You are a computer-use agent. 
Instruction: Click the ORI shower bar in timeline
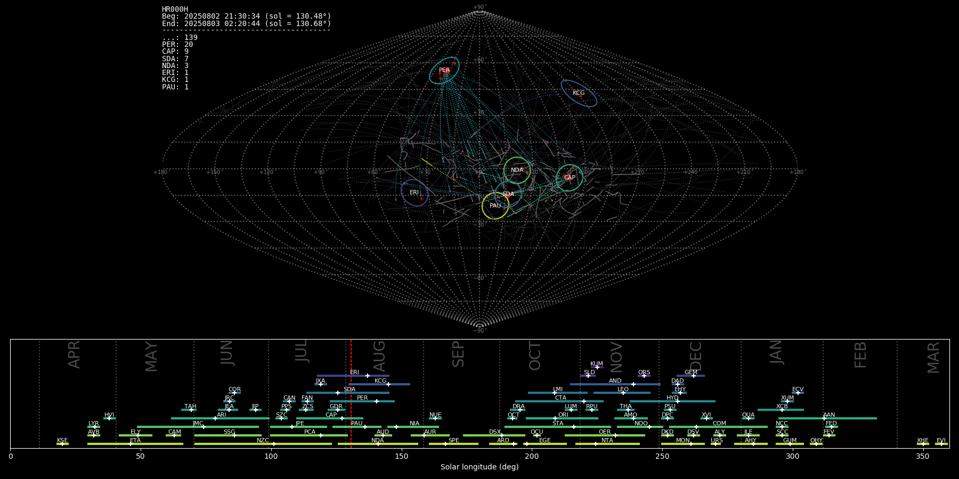coord(562,418)
